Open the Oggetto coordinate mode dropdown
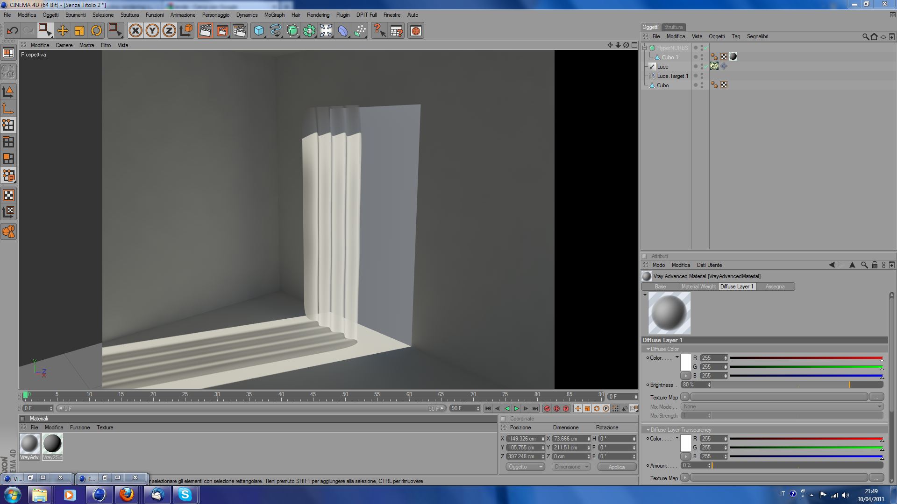Screen dimensions: 897x504 tap(525, 467)
